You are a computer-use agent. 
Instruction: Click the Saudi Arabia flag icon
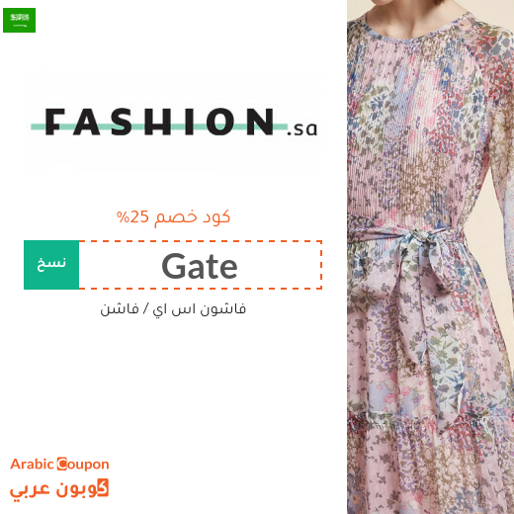tap(19, 20)
